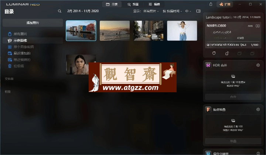Click the 最近添加的 calendar icon

point(10,54)
